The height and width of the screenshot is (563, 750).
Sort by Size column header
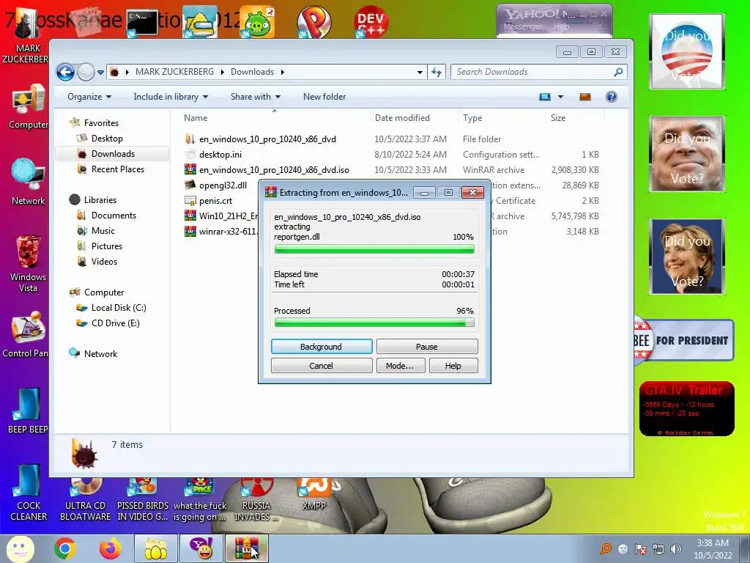pos(575,118)
